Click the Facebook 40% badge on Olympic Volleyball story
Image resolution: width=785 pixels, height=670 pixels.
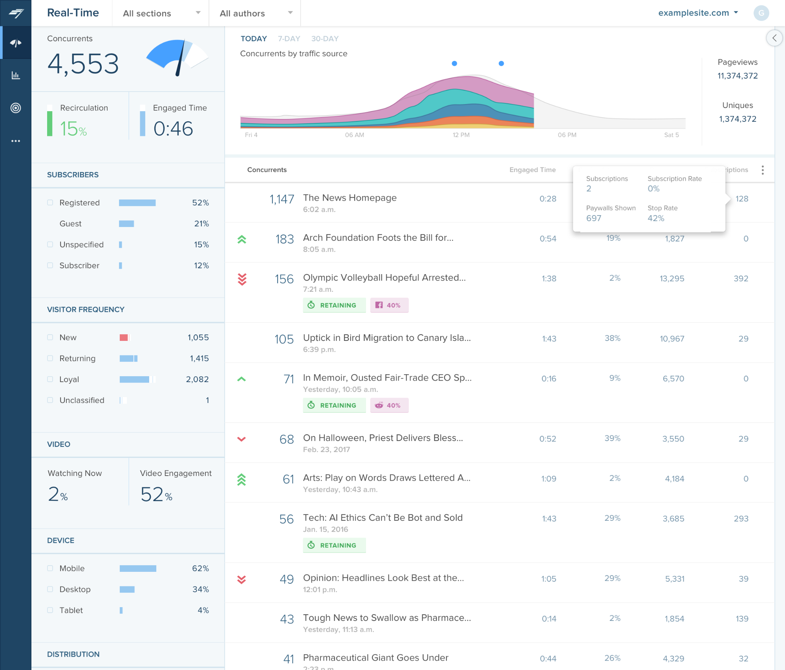pos(389,305)
